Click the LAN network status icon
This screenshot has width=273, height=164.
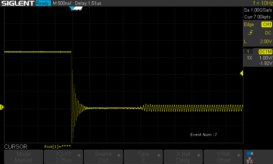point(250,160)
